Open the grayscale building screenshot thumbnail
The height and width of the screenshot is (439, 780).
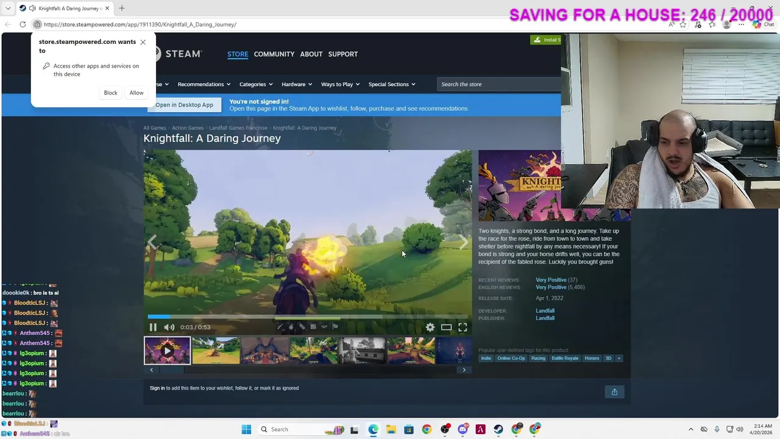pyautogui.click(x=363, y=351)
